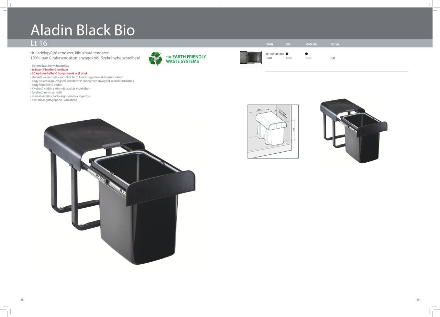Screen dimensions: 440x317
Task: Click bullet starting 'stabilitás a szemetes vödröket'
Action: pos(77,77)
